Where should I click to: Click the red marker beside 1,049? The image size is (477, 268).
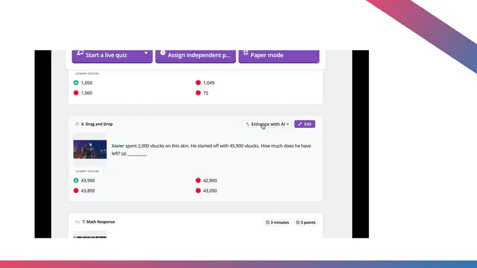pos(198,83)
